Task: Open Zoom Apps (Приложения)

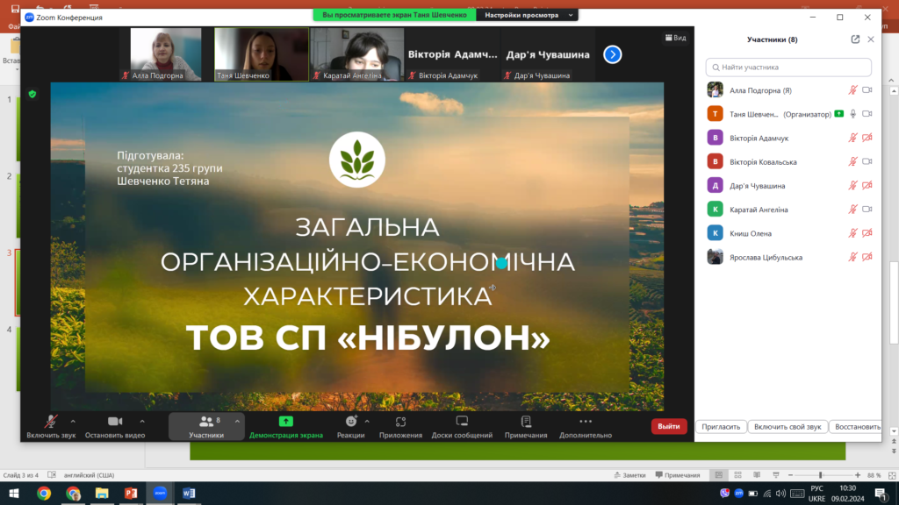Action: 400,427
